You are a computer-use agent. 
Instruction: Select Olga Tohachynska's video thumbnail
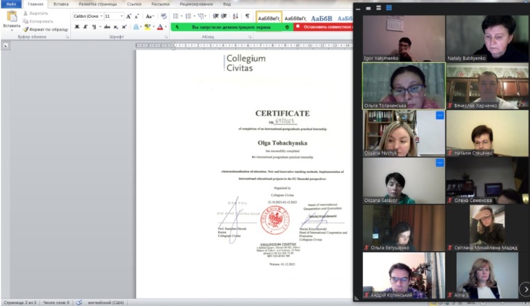tap(403, 85)
